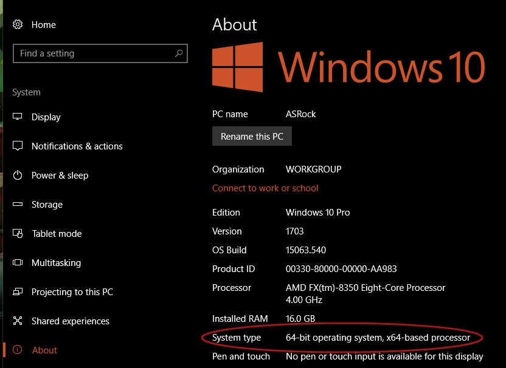
Task: Click the Storage drive icon
Action: point(18,204)
